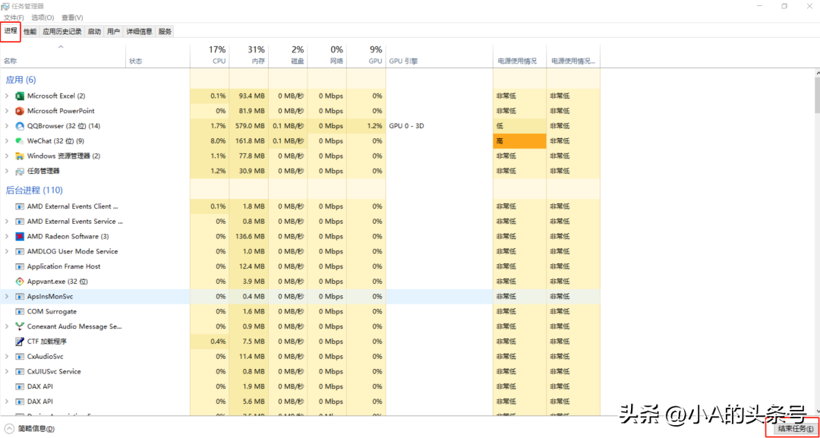This screenshot has width=820, height=438.
Task: Sort processes by CPU column header
Action: [210, 55]
